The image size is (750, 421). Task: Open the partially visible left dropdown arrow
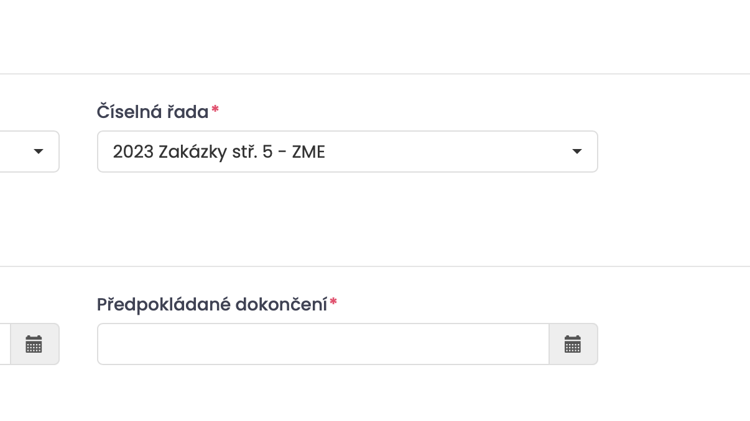(39, 152)
